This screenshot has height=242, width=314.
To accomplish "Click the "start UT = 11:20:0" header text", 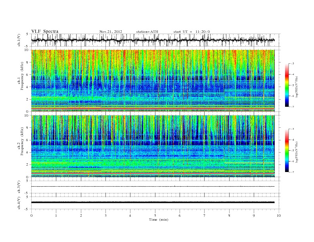I will [191, 32].
